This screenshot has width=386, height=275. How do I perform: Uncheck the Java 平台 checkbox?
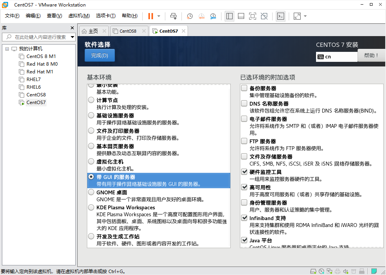click(244, 240)
